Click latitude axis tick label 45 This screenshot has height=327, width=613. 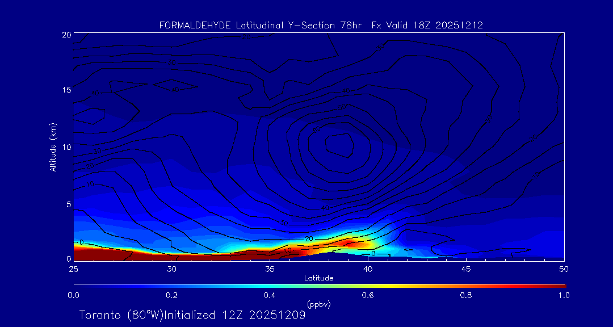tap(466, 269)
